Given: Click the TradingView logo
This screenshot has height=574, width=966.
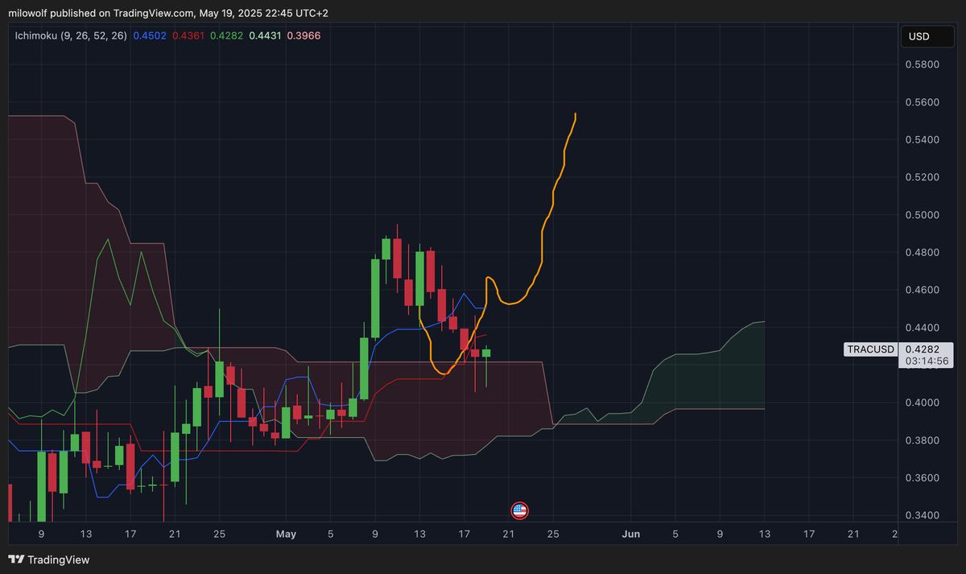Looking at the screenshot, I should (50, 560).
